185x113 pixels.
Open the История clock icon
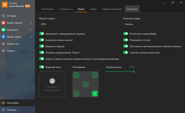[x=3, y=16]
